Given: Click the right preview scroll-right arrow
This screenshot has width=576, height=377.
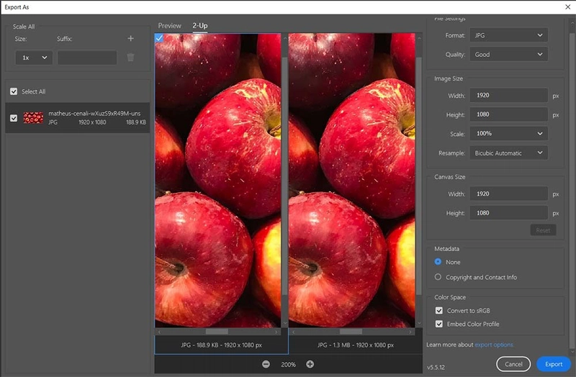Looking at the screenshot, I should point(410,332).
